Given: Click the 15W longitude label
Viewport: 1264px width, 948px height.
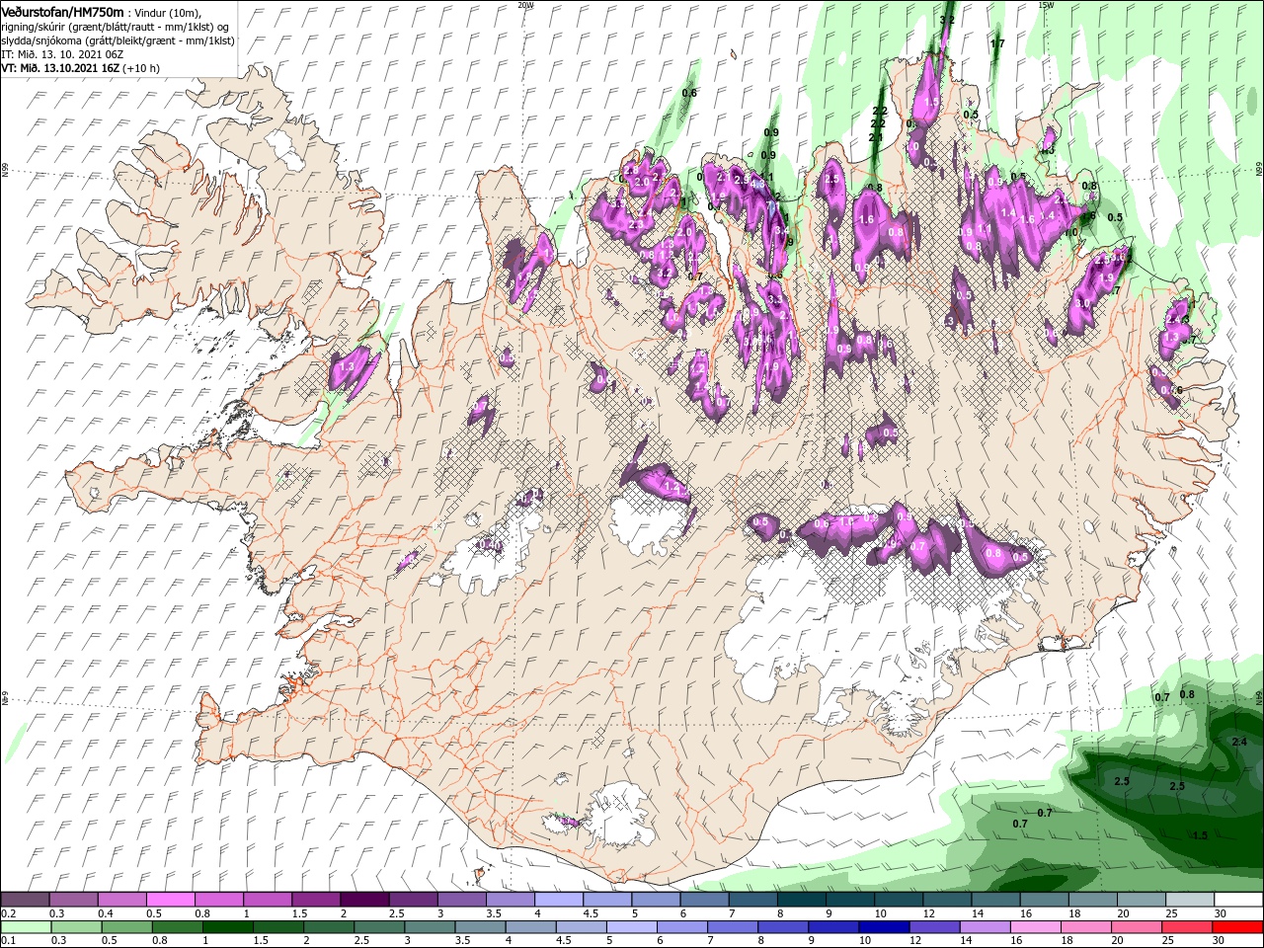Looking at the screenshot, I should point(1046,5).
